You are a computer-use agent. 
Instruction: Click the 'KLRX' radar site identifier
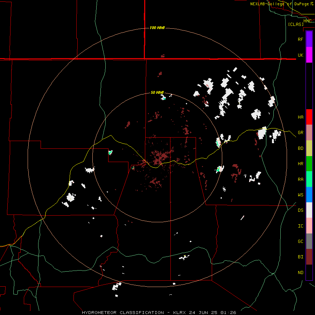[x=180, y=313]
